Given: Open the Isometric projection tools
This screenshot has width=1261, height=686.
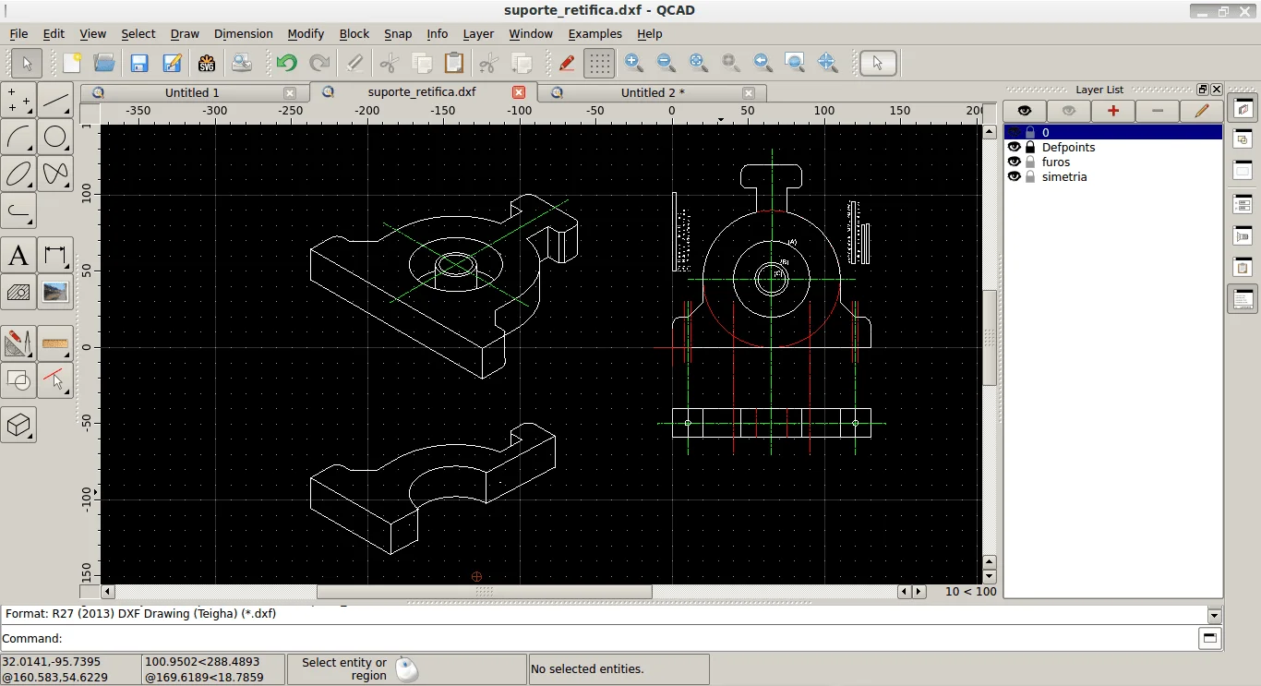Looking at the screenshot, I should coord(18,425).
